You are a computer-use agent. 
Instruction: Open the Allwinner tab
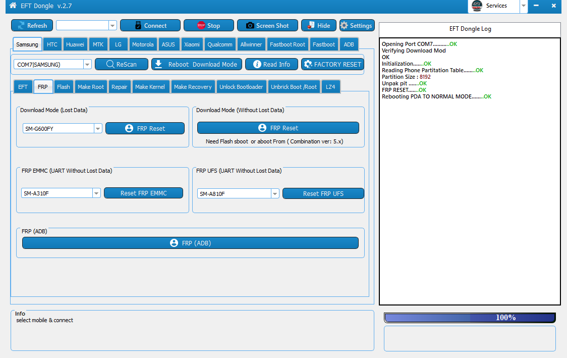[251, 44]
